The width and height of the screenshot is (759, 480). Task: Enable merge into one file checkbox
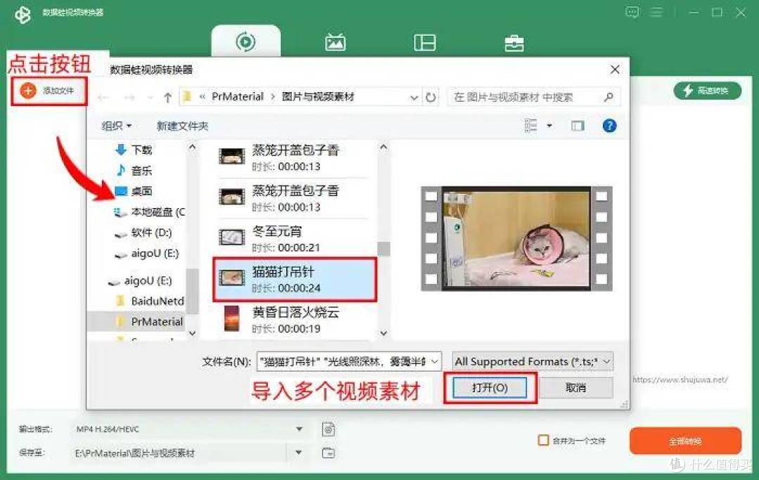(x=543, y=441)
